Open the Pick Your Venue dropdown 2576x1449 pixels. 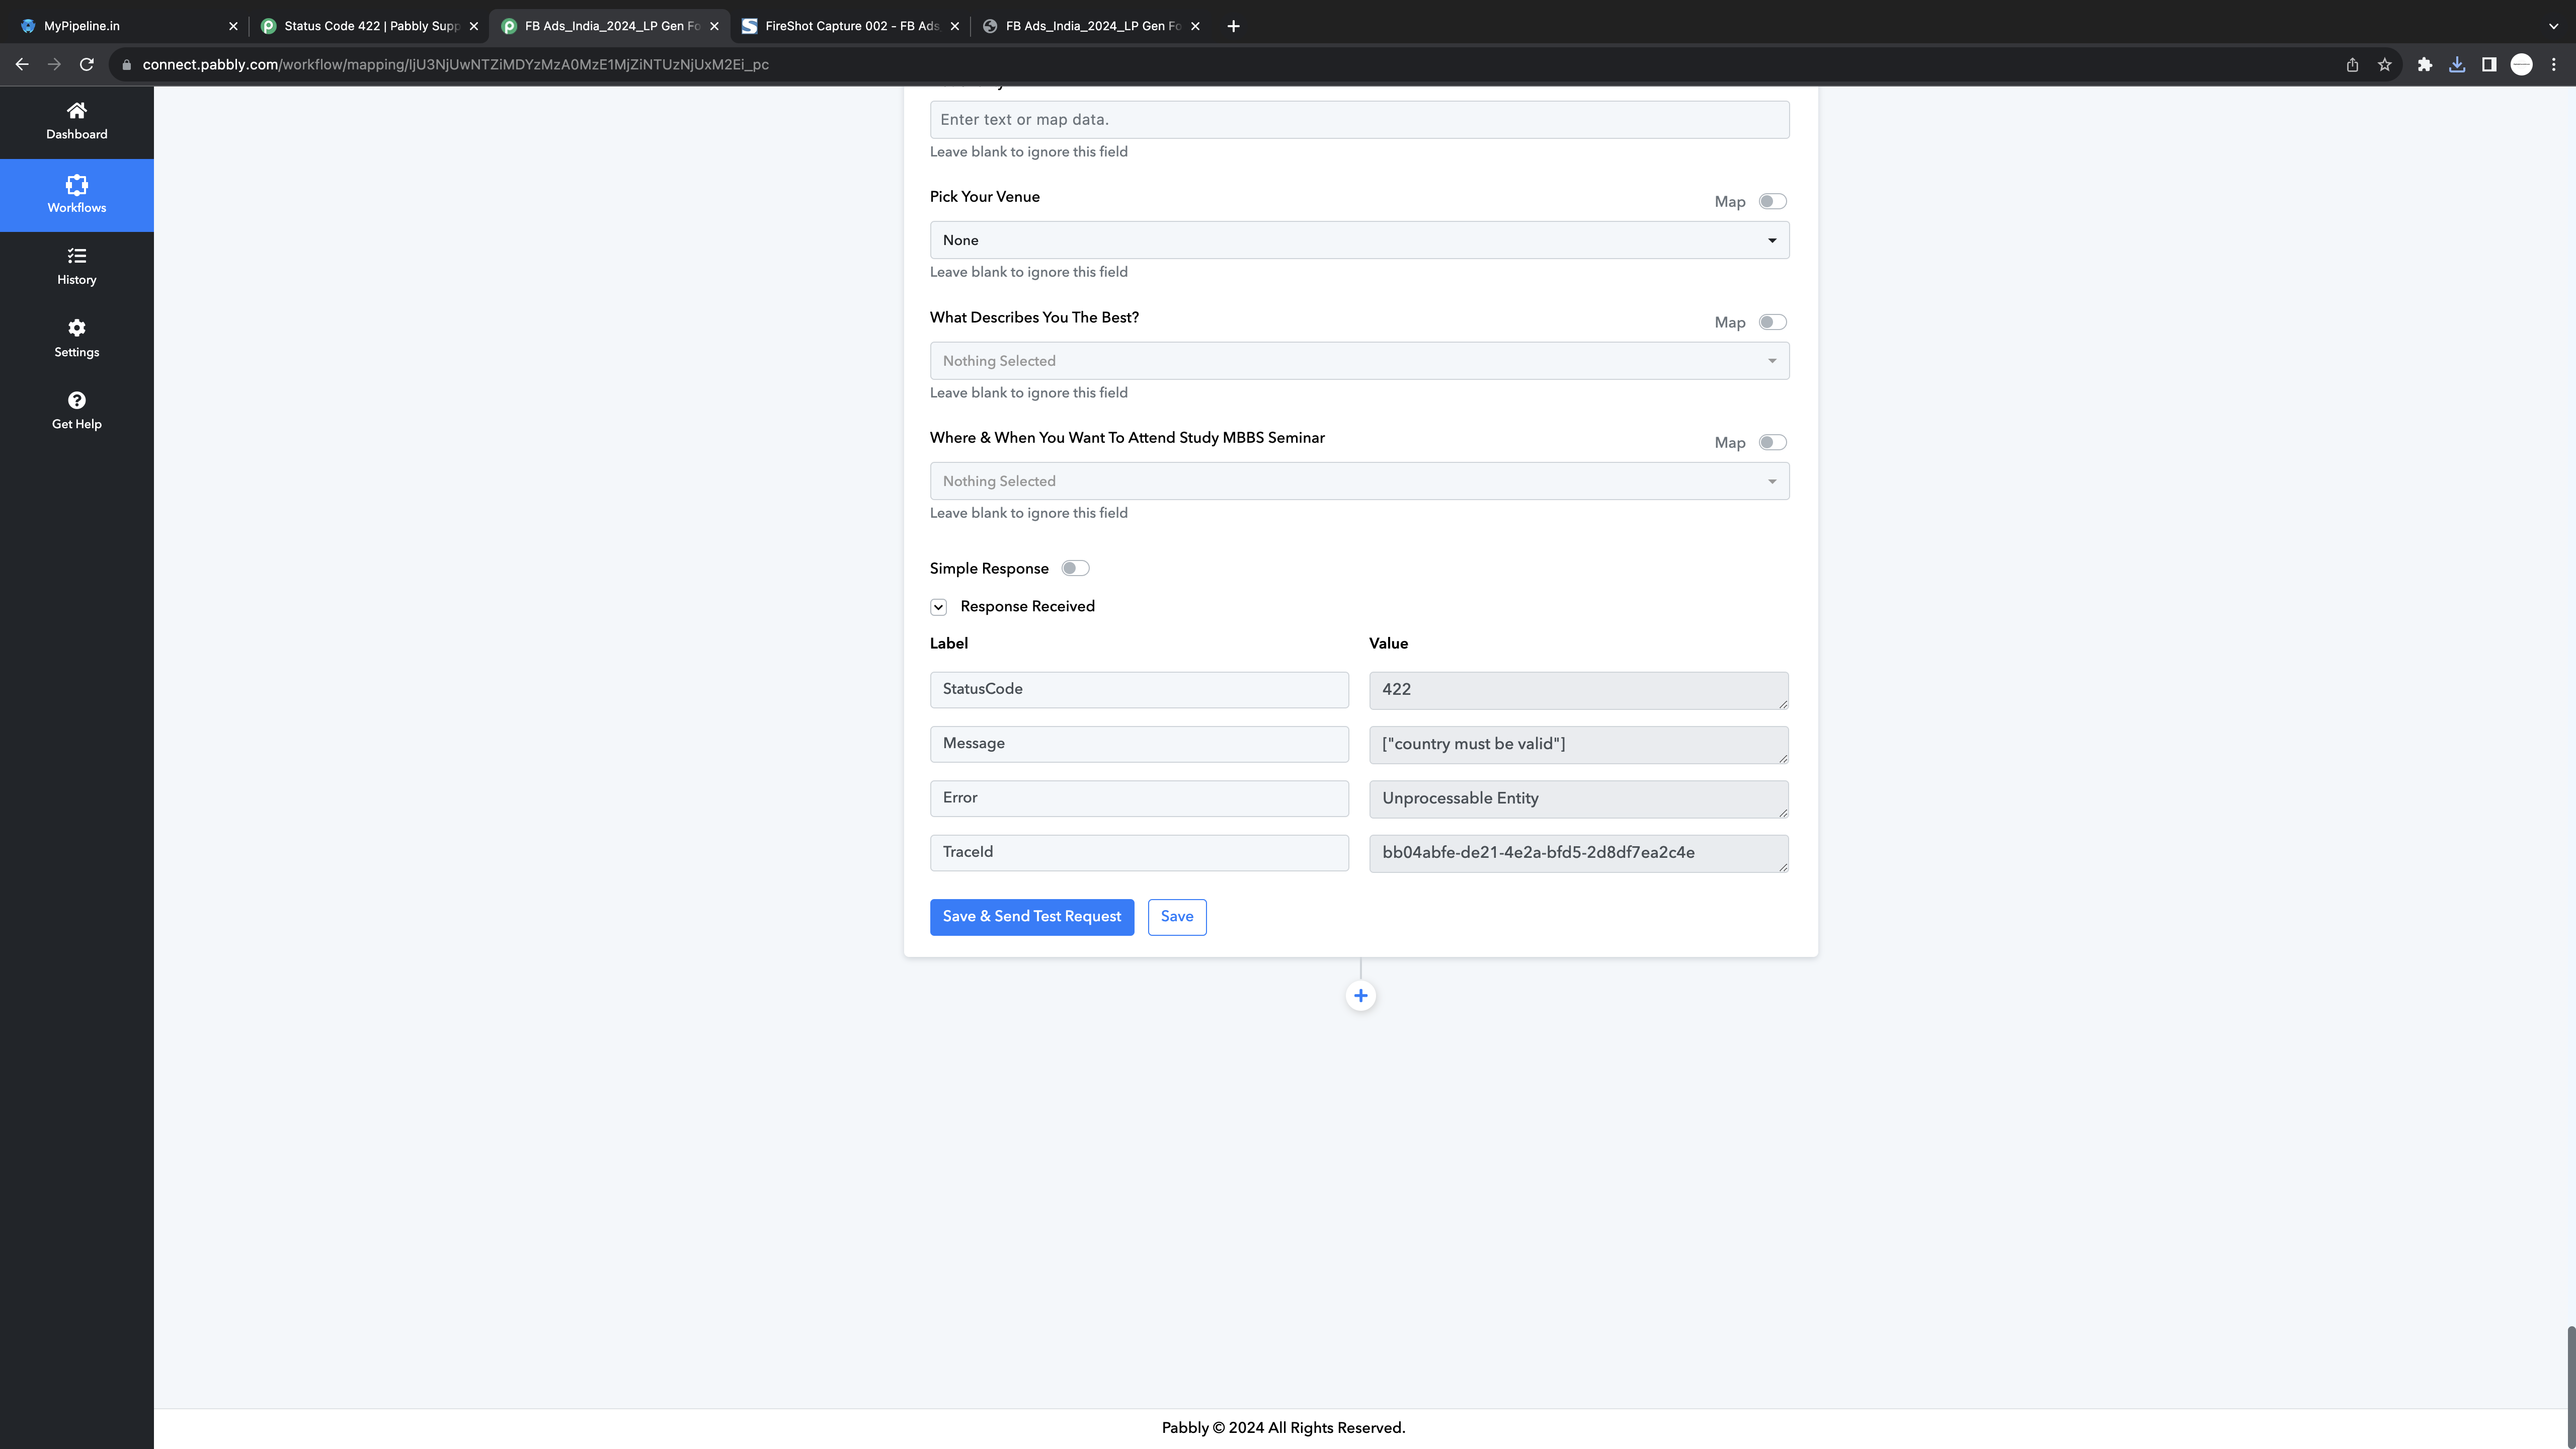pyautogui.click(x=1359, y=240)
